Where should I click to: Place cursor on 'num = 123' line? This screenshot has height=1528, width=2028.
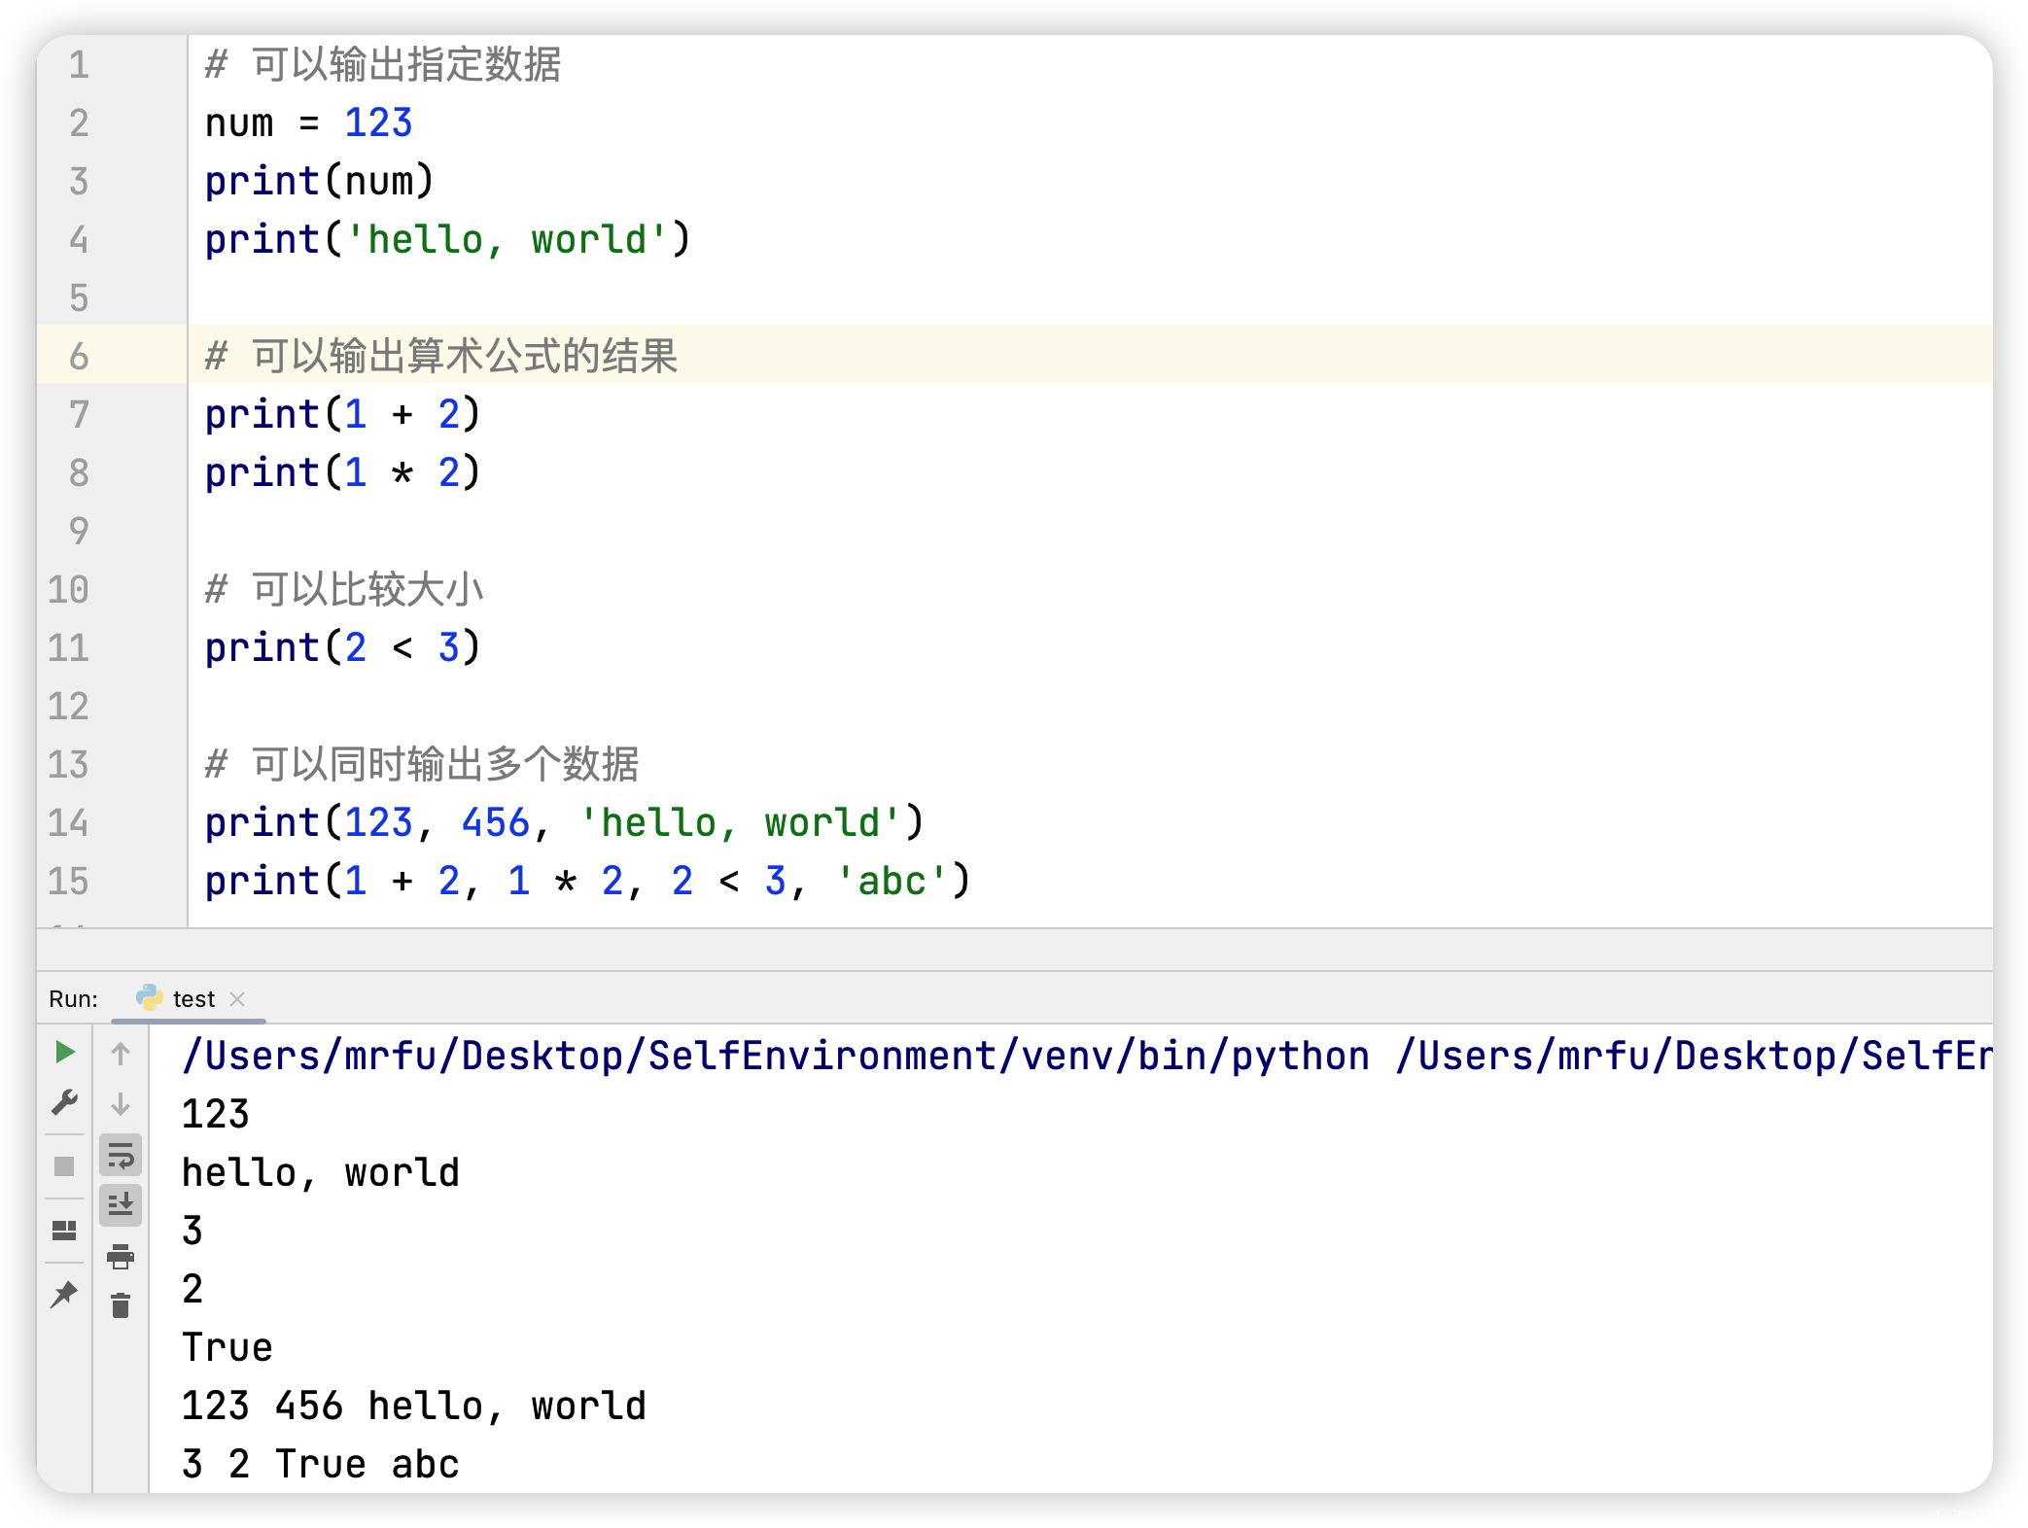(309, 123)
